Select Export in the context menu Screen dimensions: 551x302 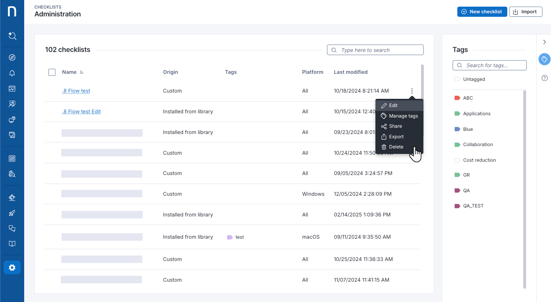click(x=396, y=136)
